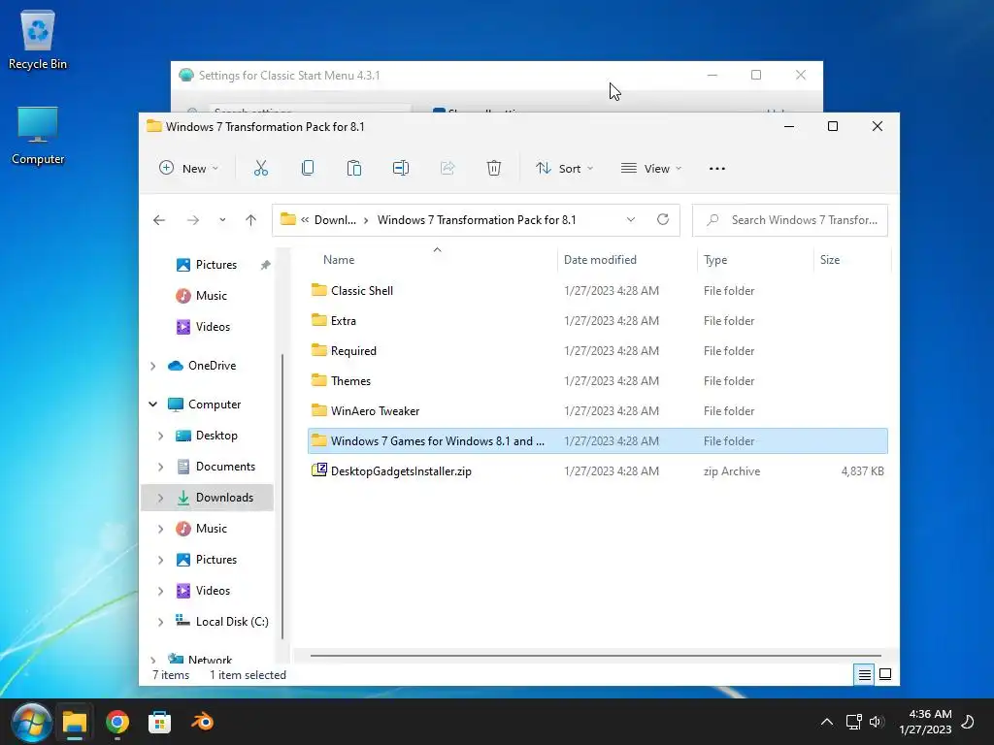Open the notifications moon icon
994x745 pixels.
tap(968, 722)
